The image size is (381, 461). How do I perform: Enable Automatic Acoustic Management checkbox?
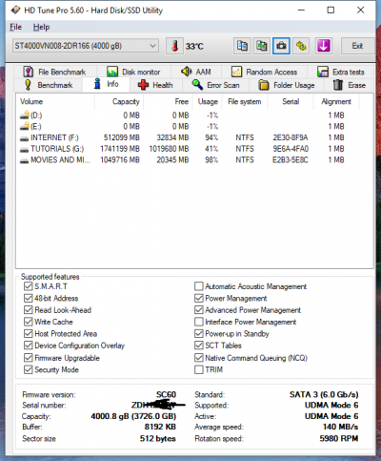(x=199, y=286)
